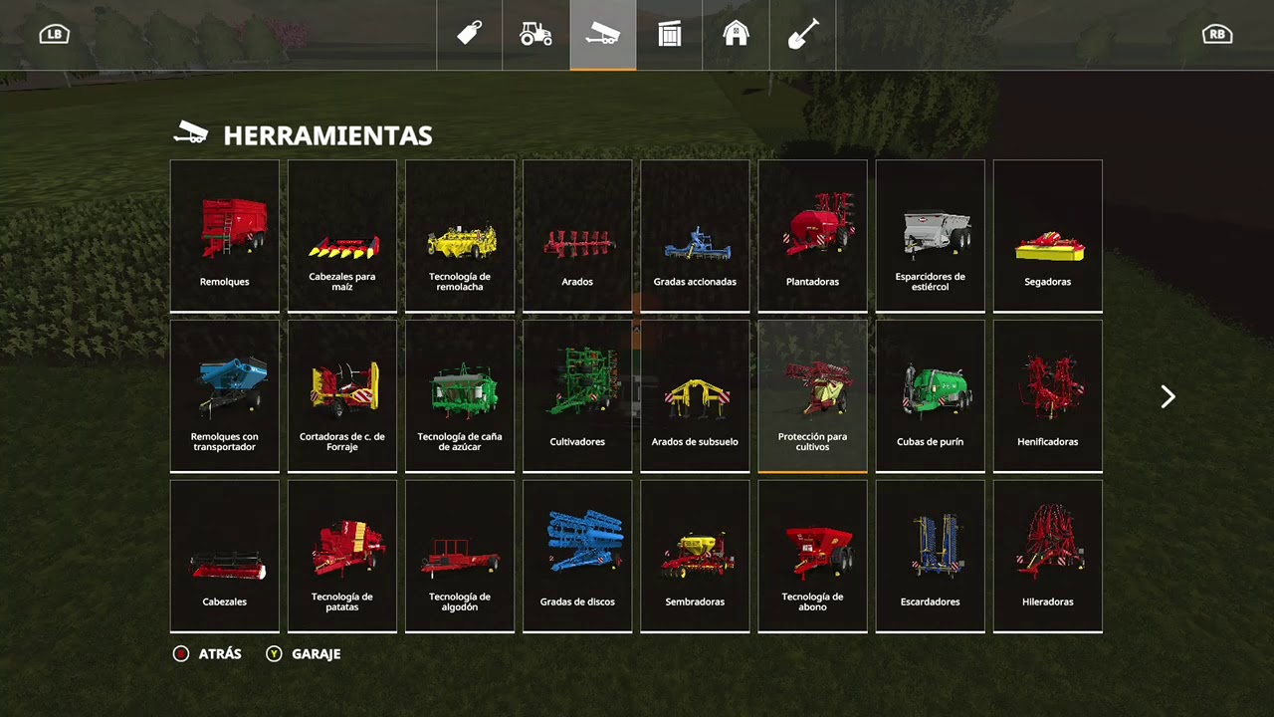Open Arados de subsuelo category
This screenshot has width=1274, height=717.
[x=695, y=396]
